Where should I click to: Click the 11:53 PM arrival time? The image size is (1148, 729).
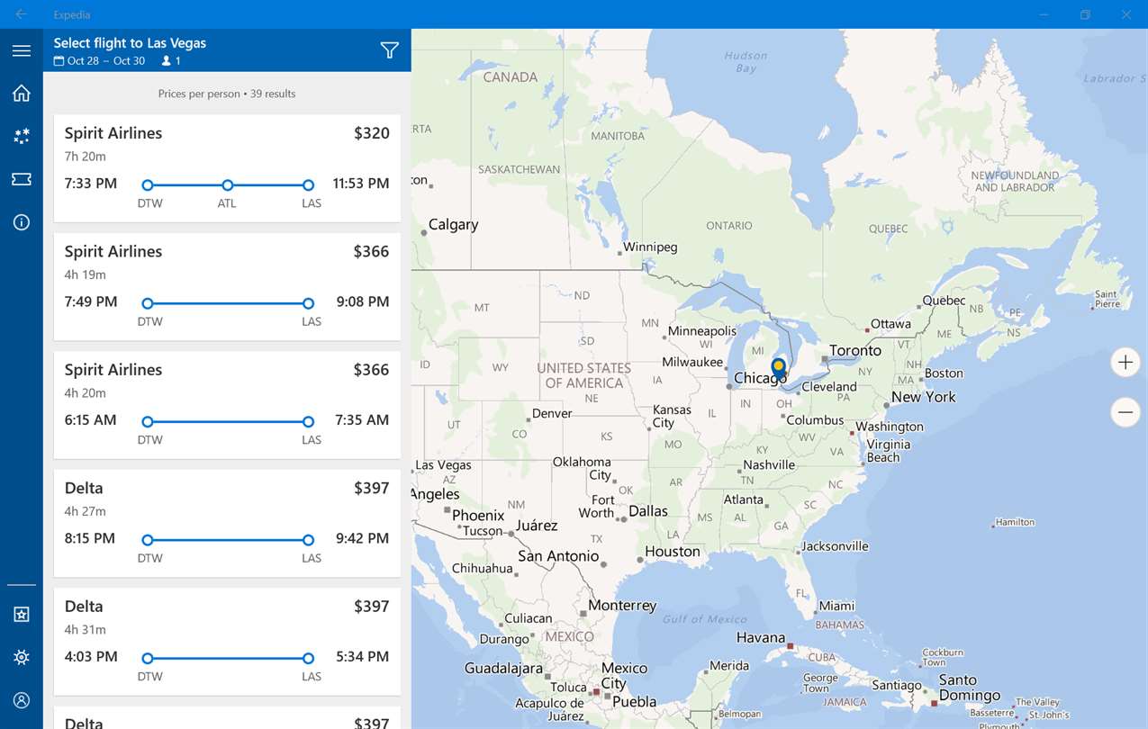coord(361,184)
